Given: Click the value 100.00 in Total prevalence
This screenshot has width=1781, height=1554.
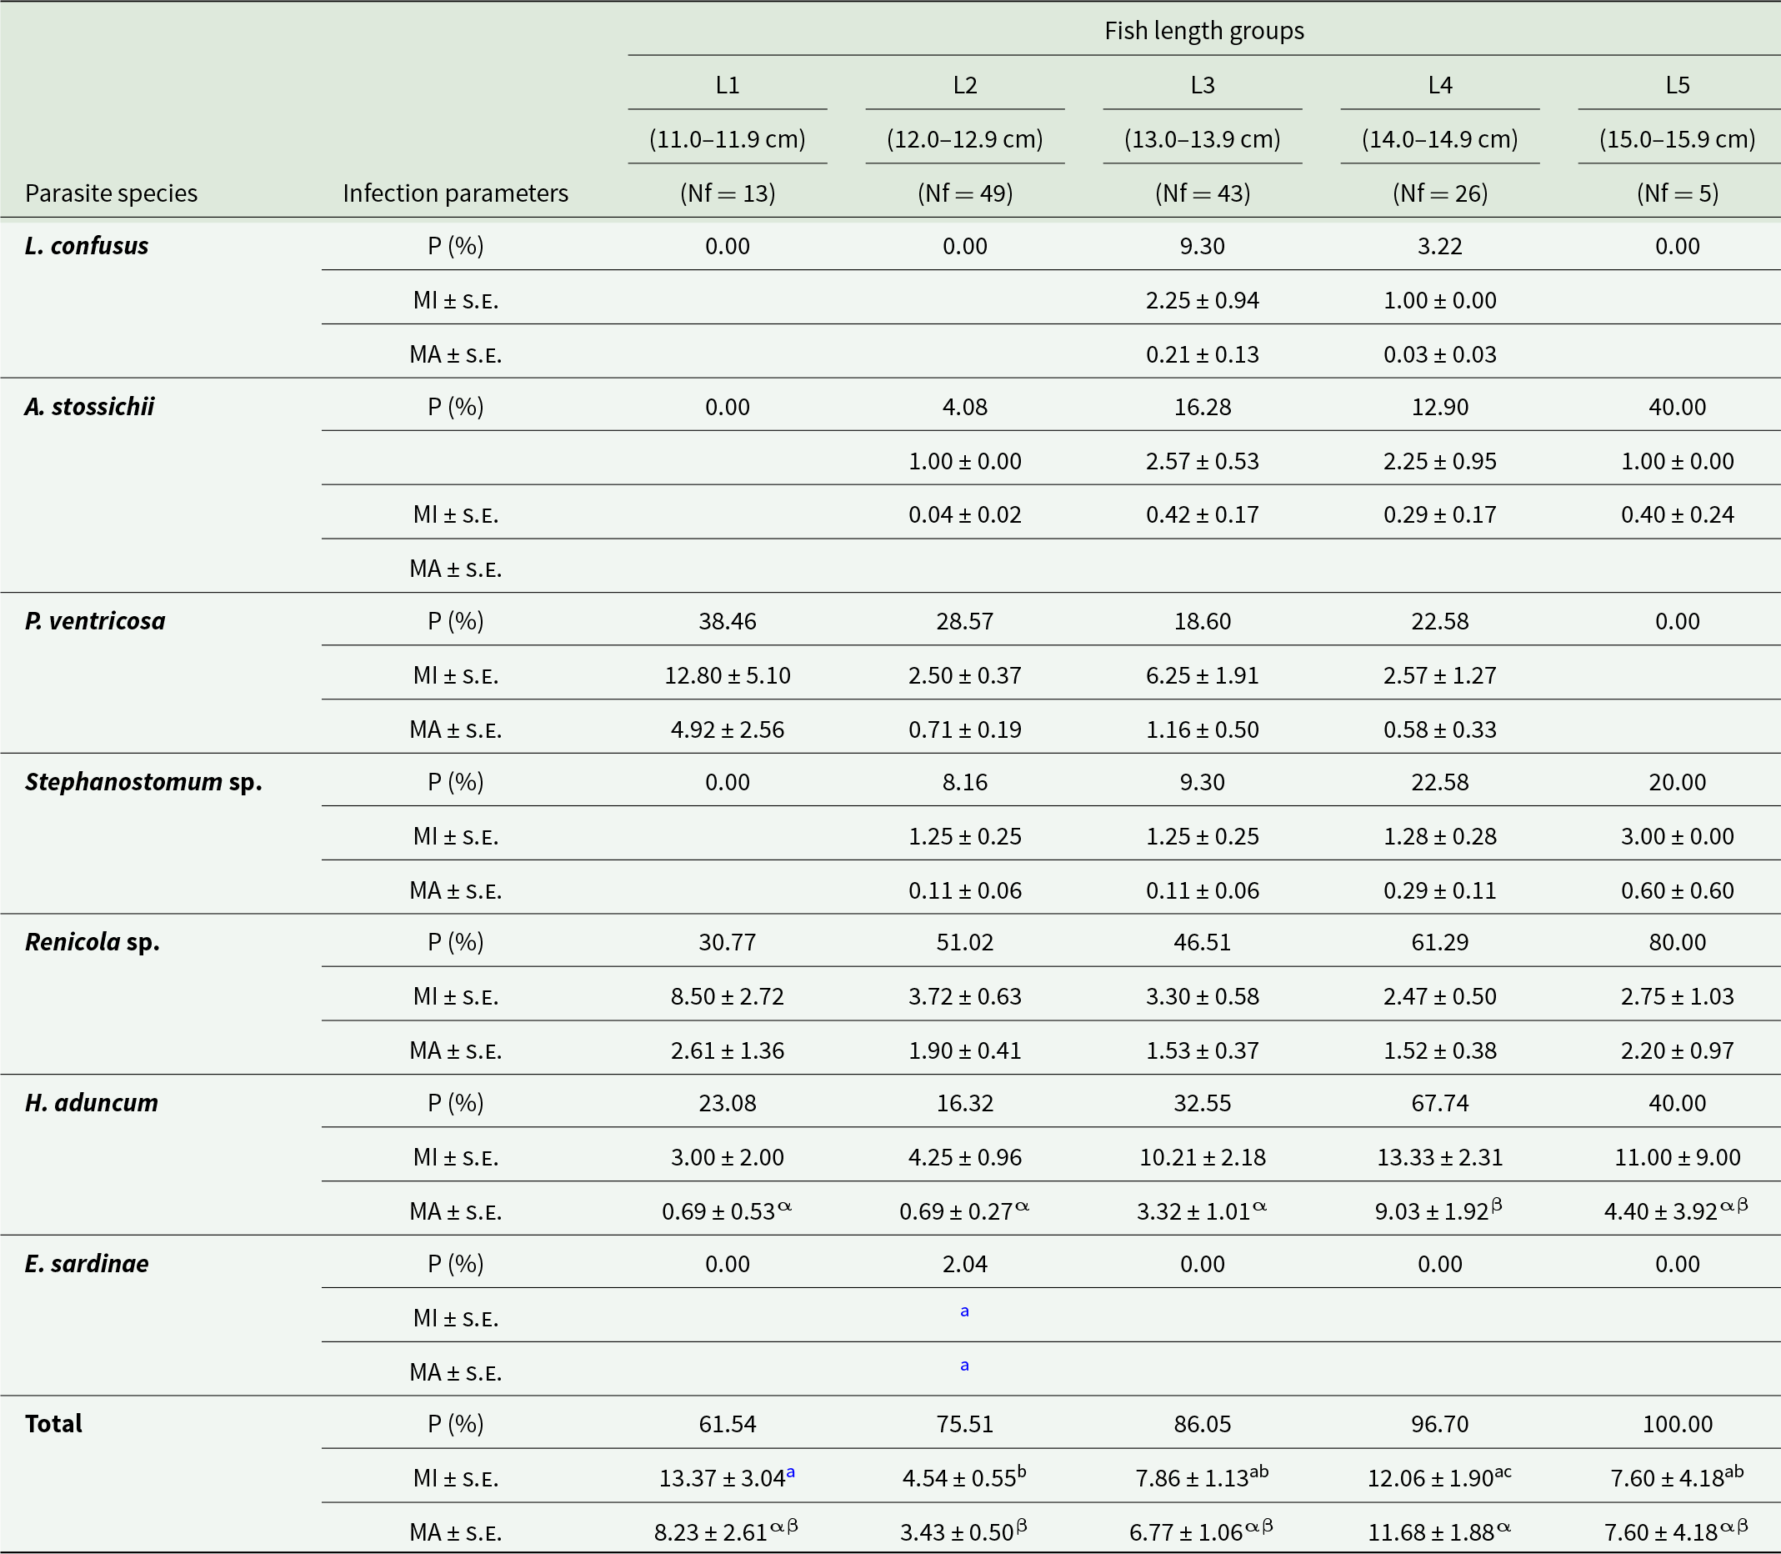Looking at the screenshot, I should [1678, 1424].
